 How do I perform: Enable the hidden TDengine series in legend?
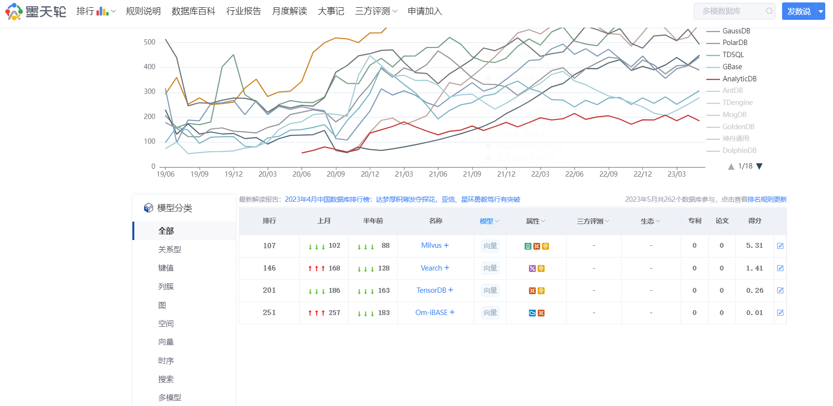730,103
